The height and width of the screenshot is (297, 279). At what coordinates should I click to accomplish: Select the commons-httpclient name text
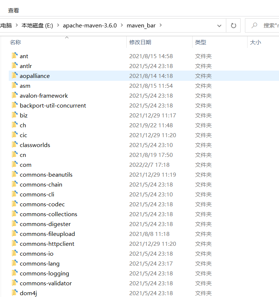click(47, 244)
